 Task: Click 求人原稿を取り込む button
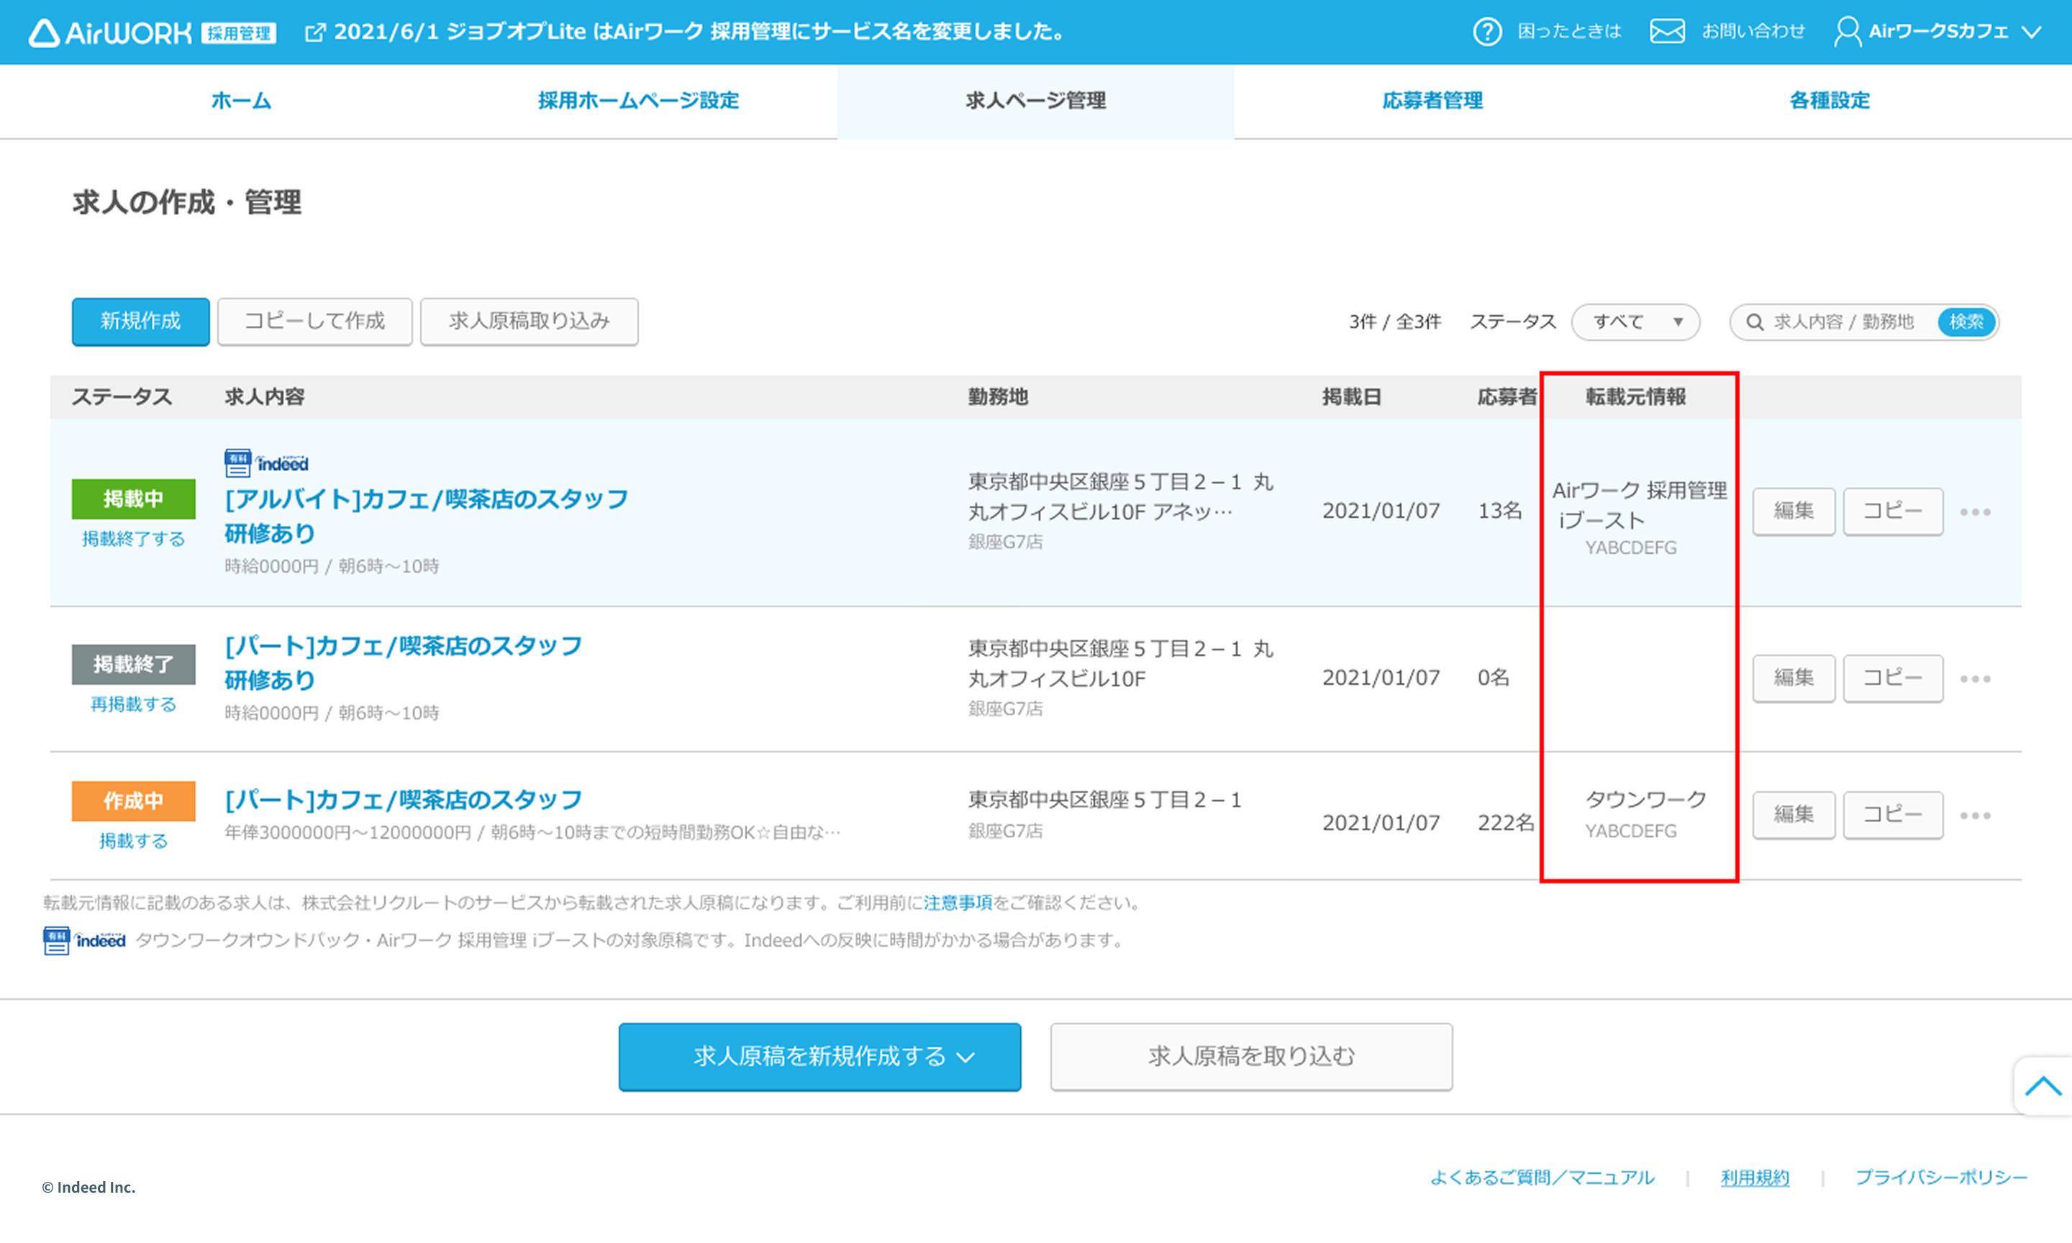coord(1251,1057)
